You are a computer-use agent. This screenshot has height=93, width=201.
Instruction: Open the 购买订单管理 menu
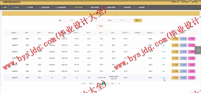click(94, 8)
